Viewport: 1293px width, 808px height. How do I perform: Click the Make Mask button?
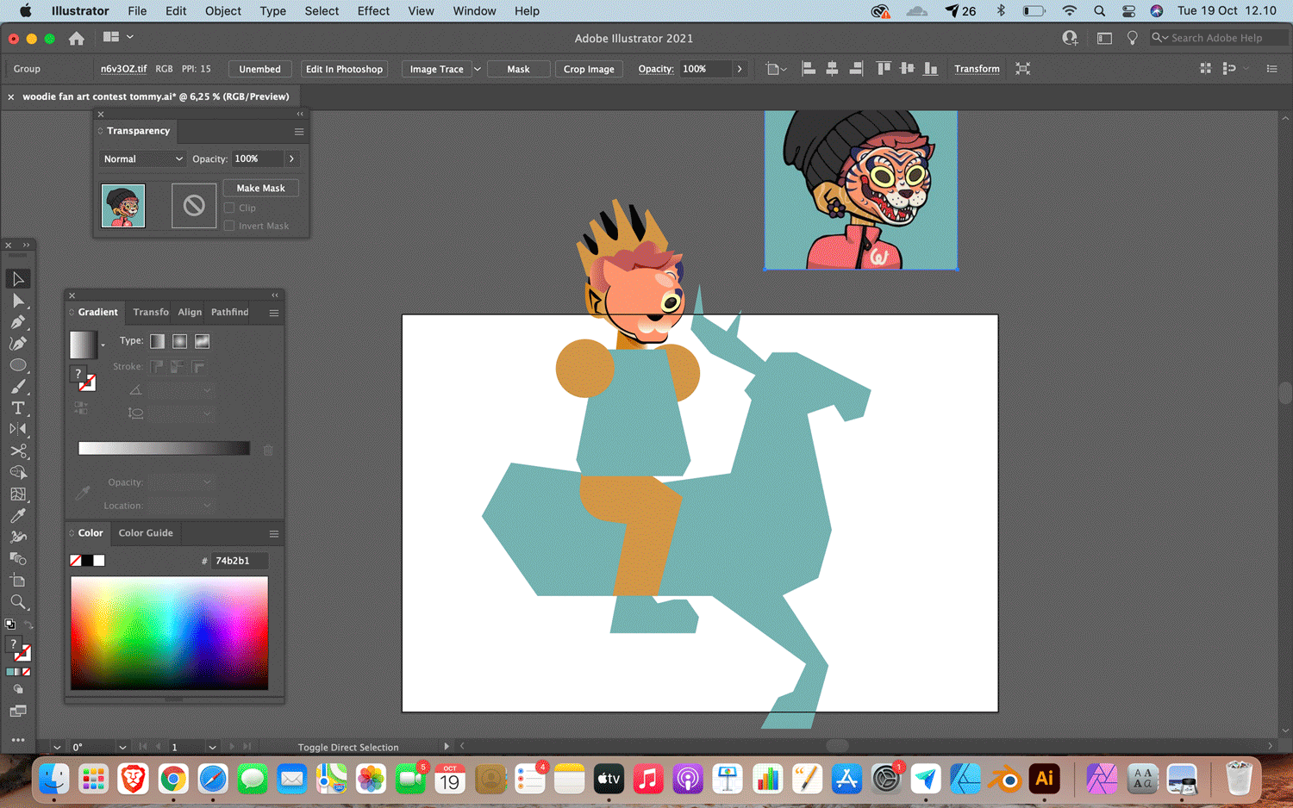click(x=261, y=188)
